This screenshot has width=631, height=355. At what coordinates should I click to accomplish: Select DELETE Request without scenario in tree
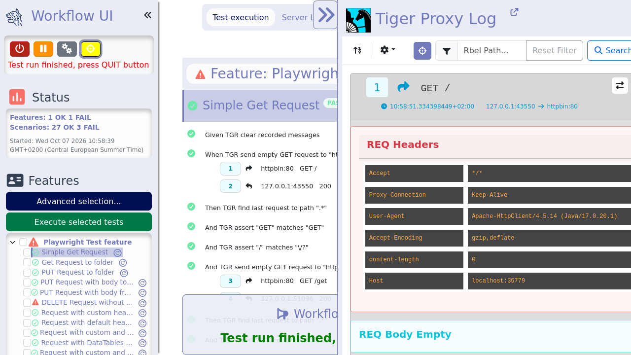click(x=87, y=302)
